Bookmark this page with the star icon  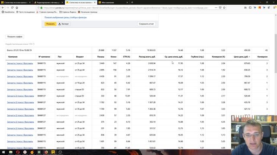coord(224,8)
